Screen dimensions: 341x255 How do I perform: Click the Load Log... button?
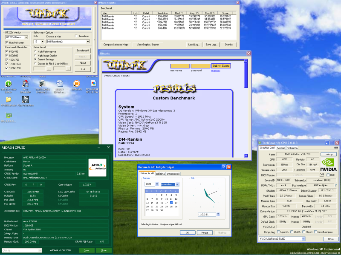tap(194, 45)
